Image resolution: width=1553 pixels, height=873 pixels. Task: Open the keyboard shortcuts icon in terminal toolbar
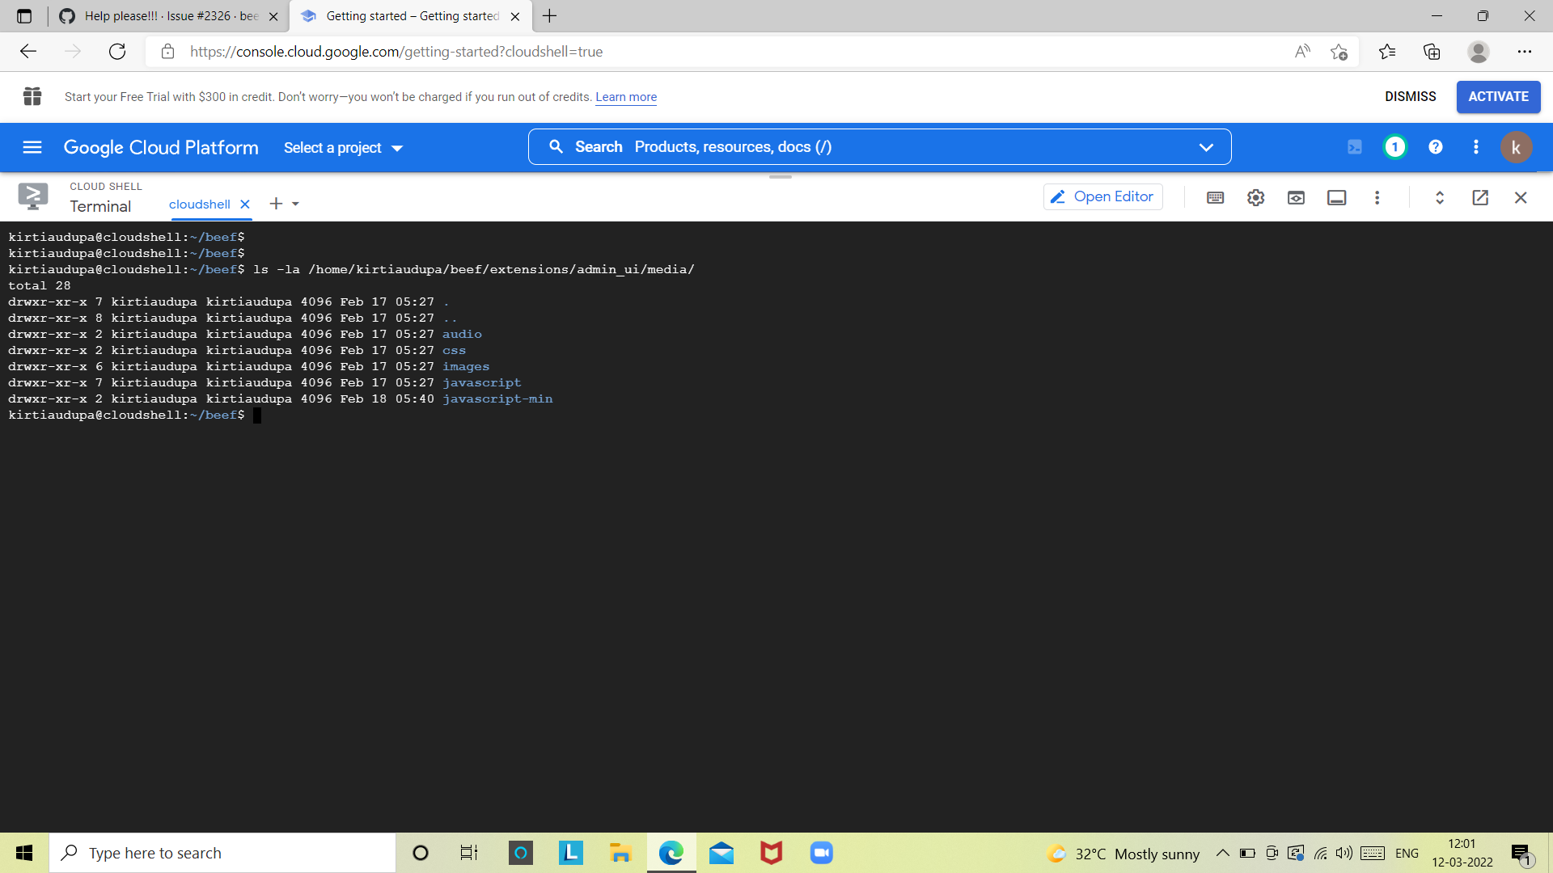[x=1215, y=197]
